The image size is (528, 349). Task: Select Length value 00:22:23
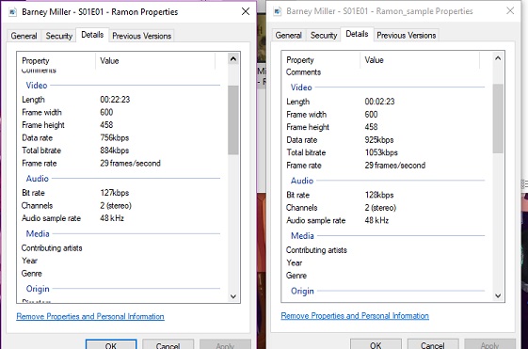pyautogui.click(x=115, y=100)
